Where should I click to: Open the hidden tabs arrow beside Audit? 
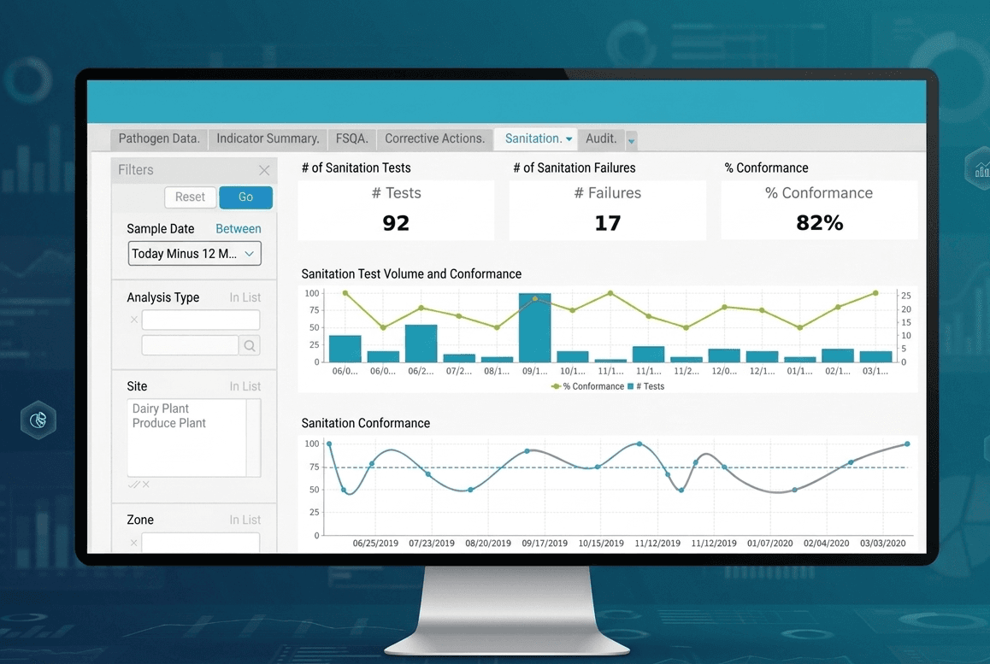point(630,139)
